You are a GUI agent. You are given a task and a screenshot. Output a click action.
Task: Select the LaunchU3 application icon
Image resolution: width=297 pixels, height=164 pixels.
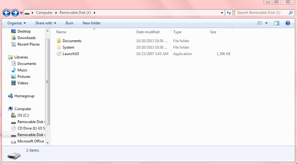click(x=59, y=54)
